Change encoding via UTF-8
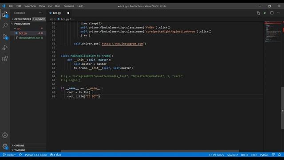The image size is (284, 160). click(245, 155)
